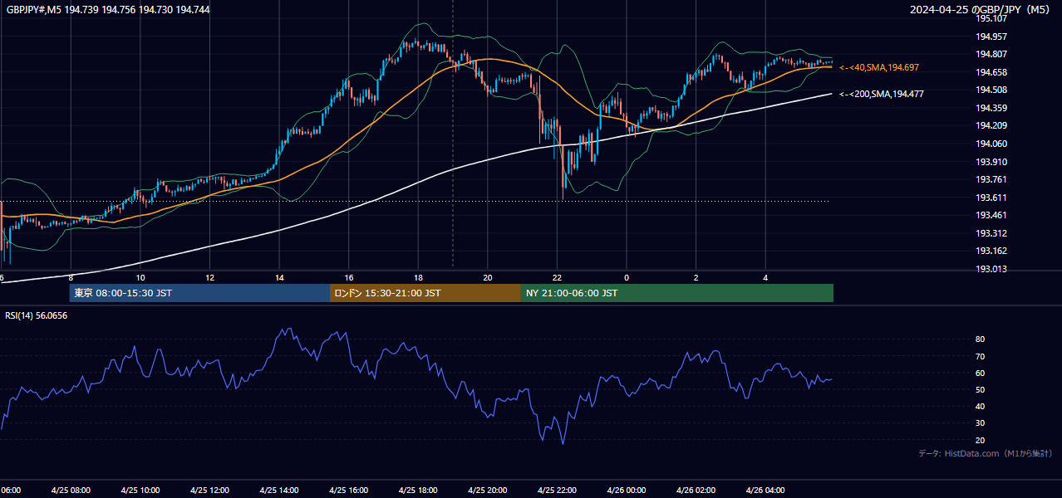This screenshot has height=498, width=1062.
Task: Click RSI scale value 50
Action: click(x=980, y=389)
